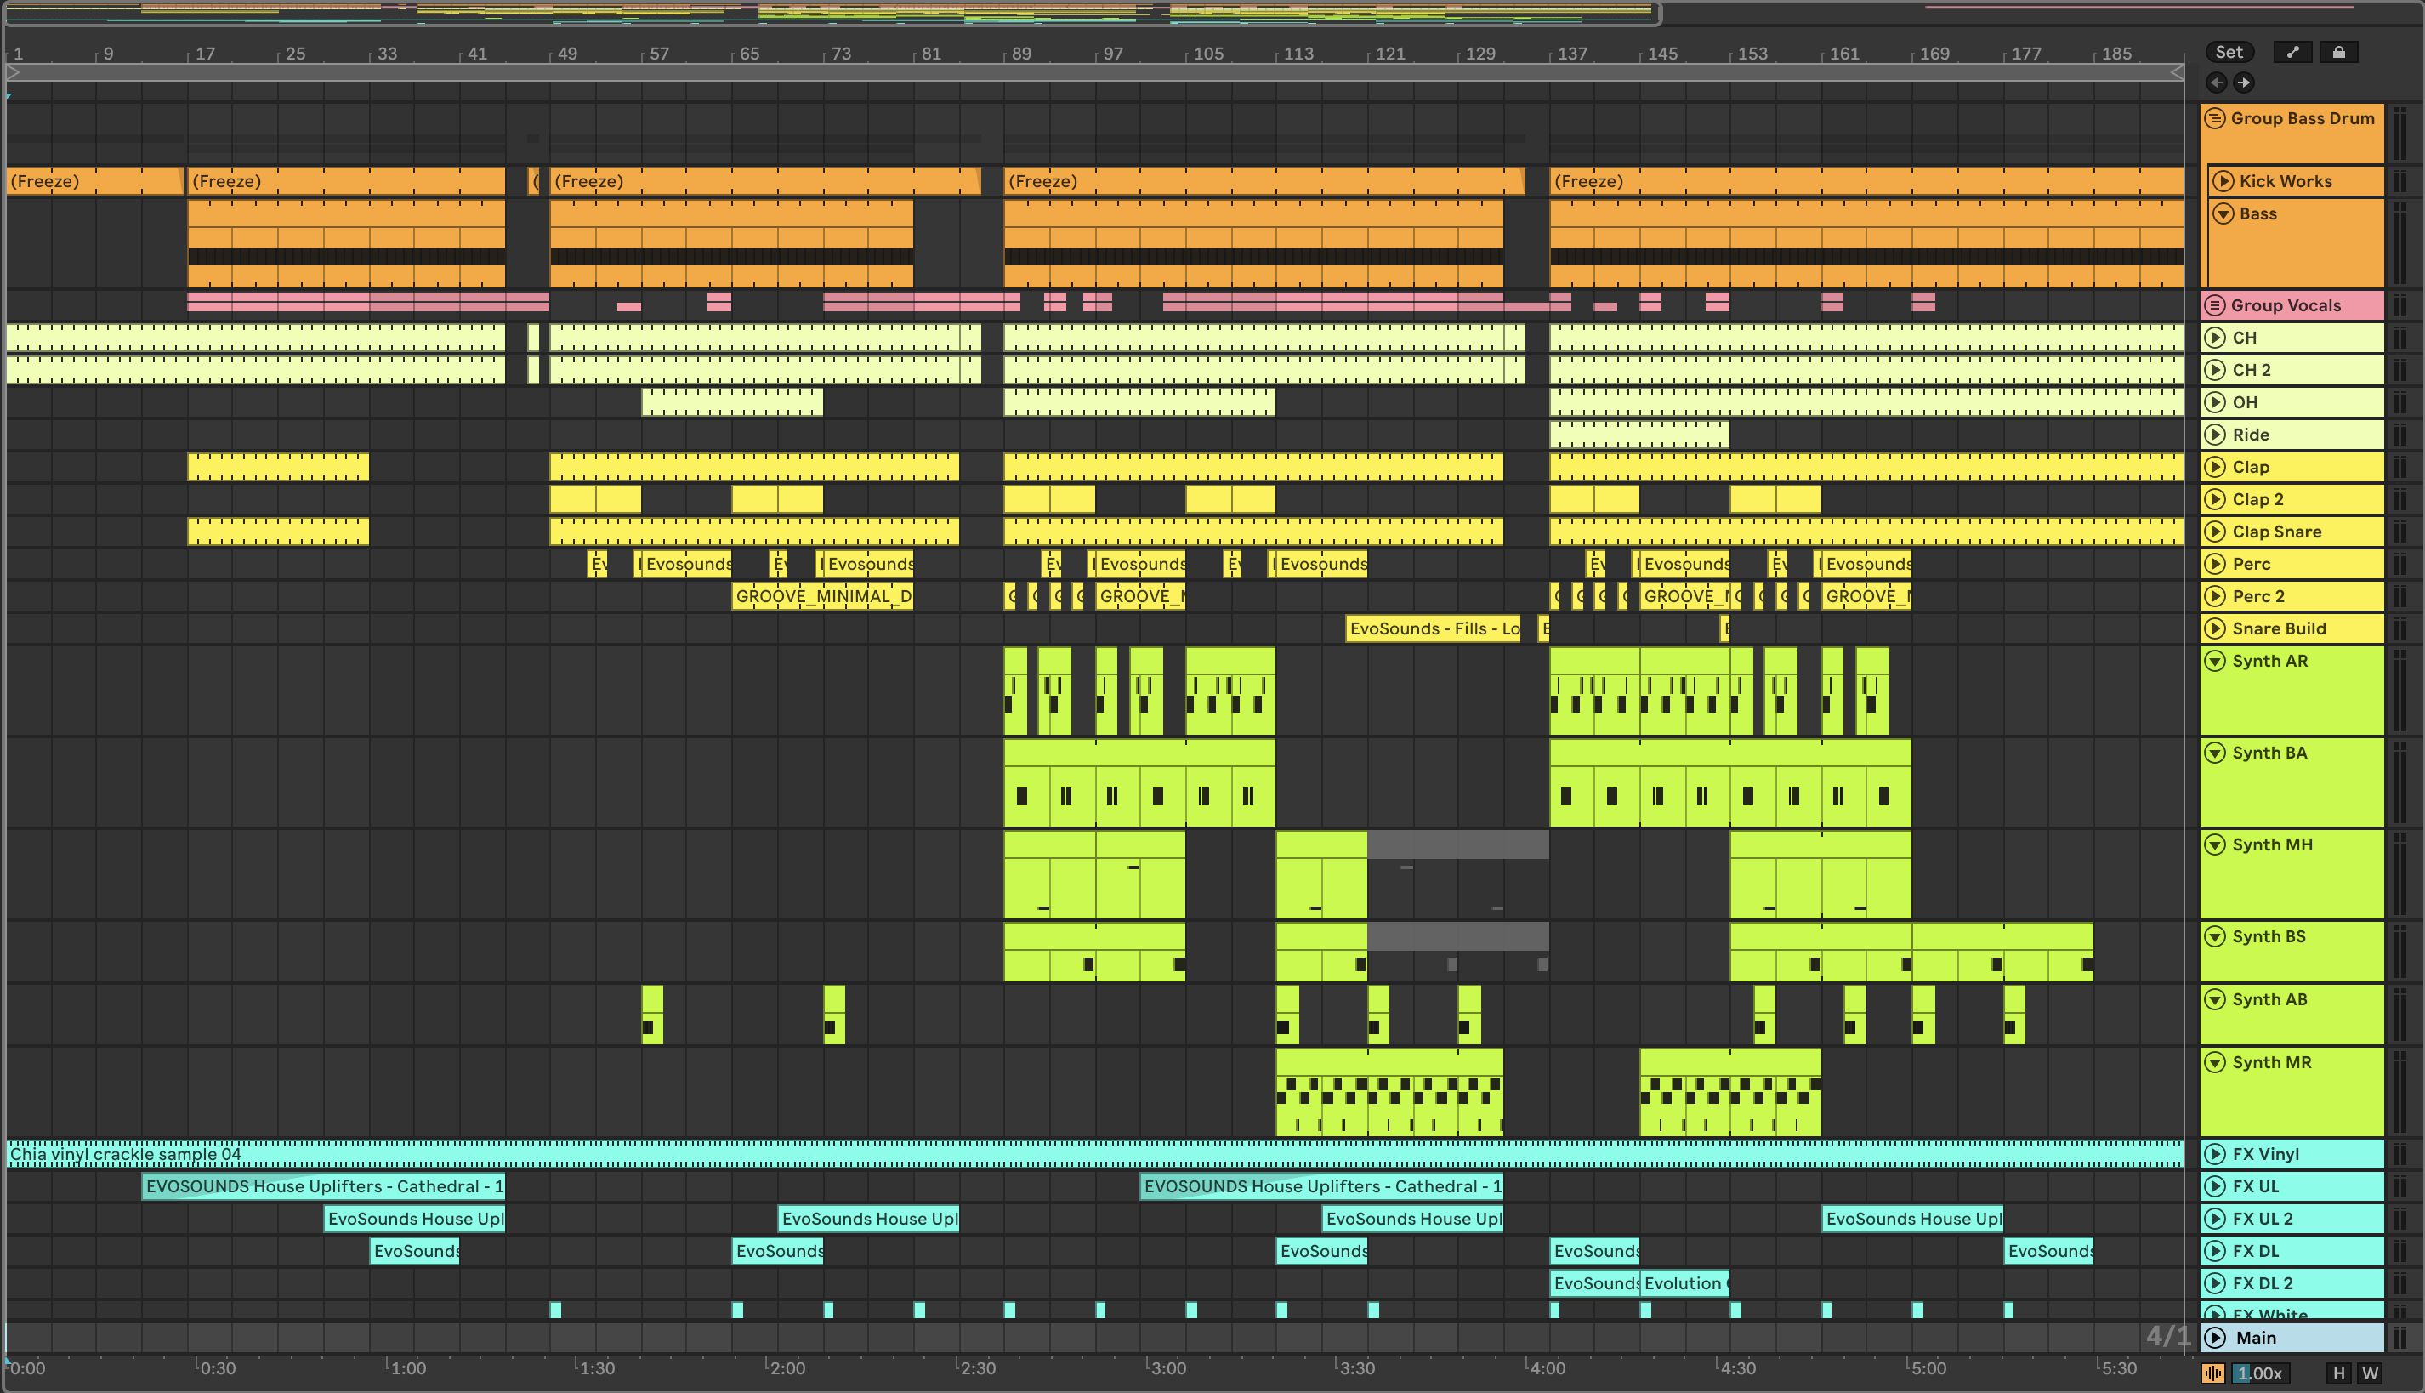Click bar 49 on the beat-time ruler
The height and width of the screenshot is (1393, 2425).
(566, 54)
